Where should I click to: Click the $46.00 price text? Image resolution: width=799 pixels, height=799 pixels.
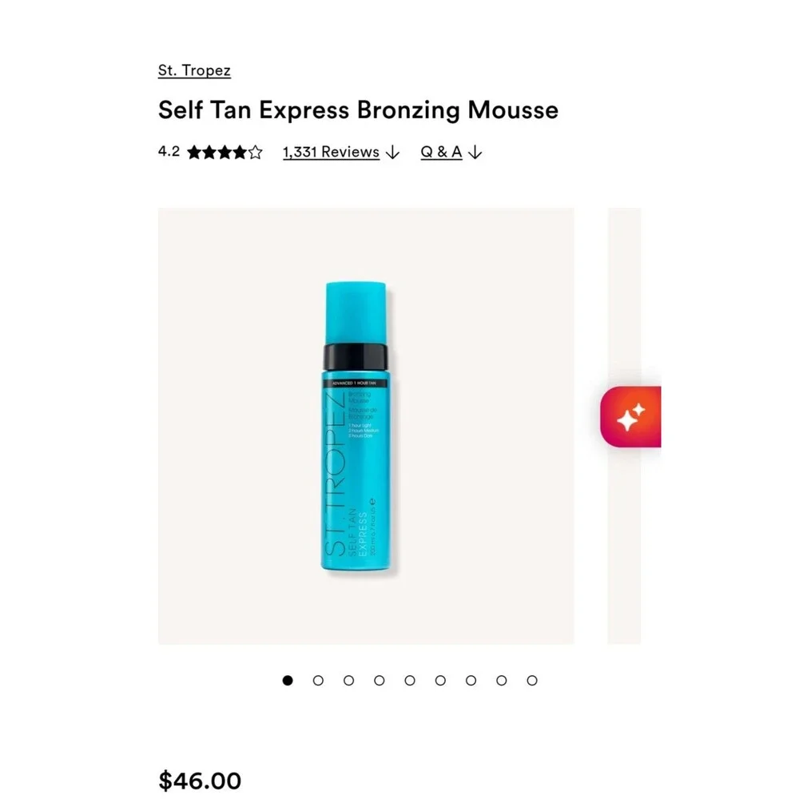[200, 781]
